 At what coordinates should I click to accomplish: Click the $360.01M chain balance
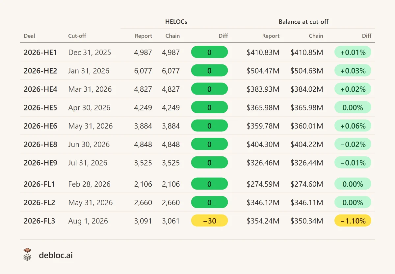pos(307,126)
